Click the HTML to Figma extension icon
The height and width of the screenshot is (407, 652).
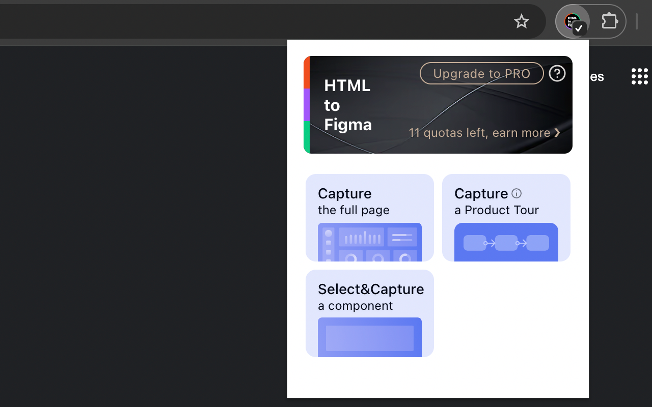pyautogui.click(x=573, y=21)
